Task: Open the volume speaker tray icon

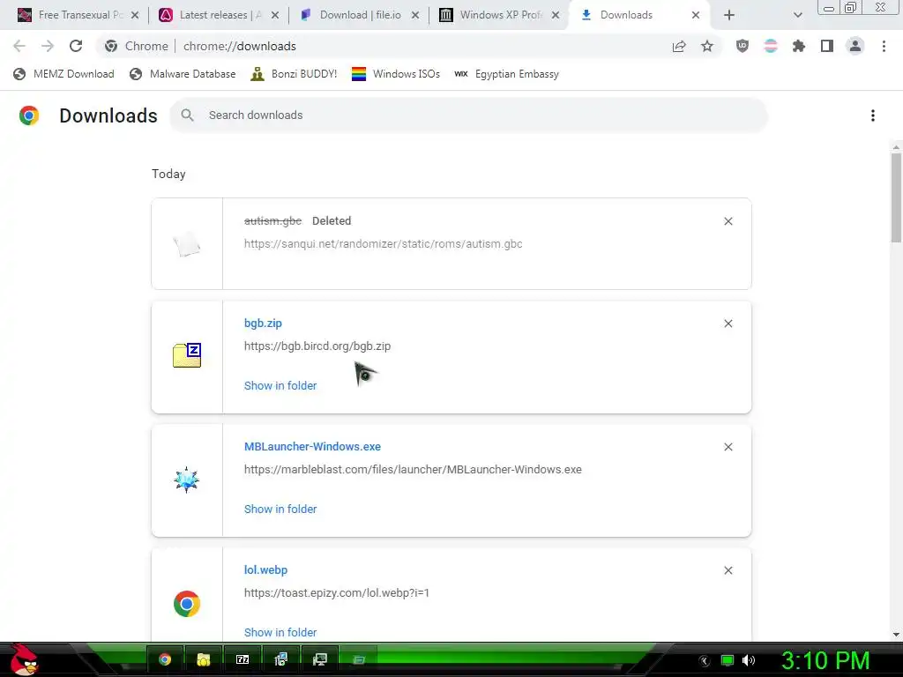Action: [748, 660]
